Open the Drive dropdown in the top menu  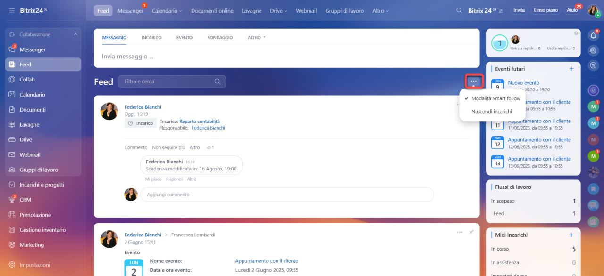coord(278,11)
